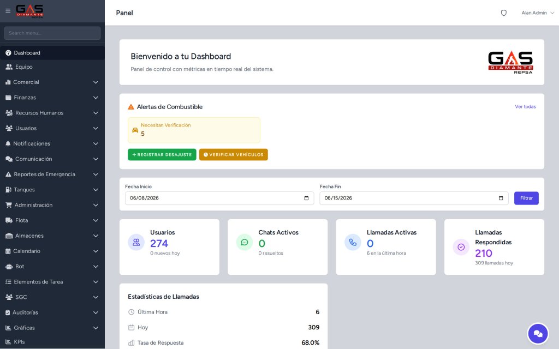
Task: Expand the SGC chevron
Action: [96, 297]
